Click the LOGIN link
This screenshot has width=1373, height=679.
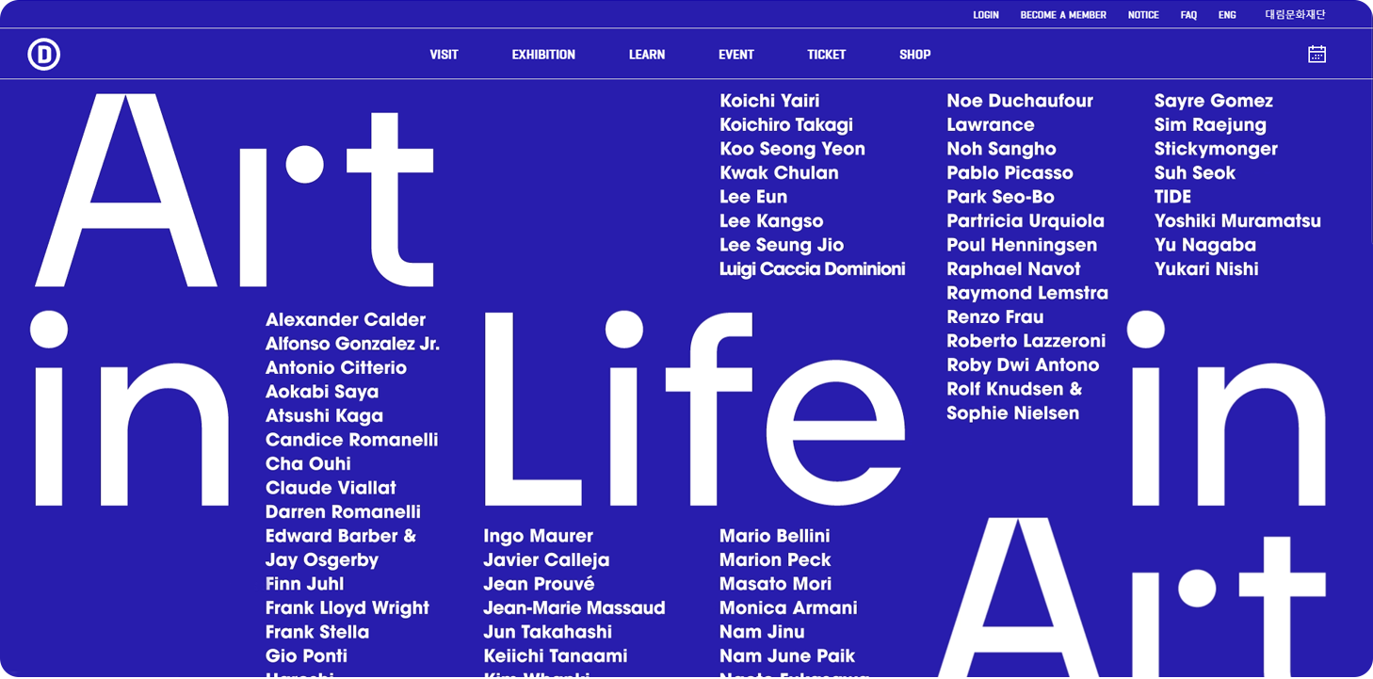coord(986,15)
